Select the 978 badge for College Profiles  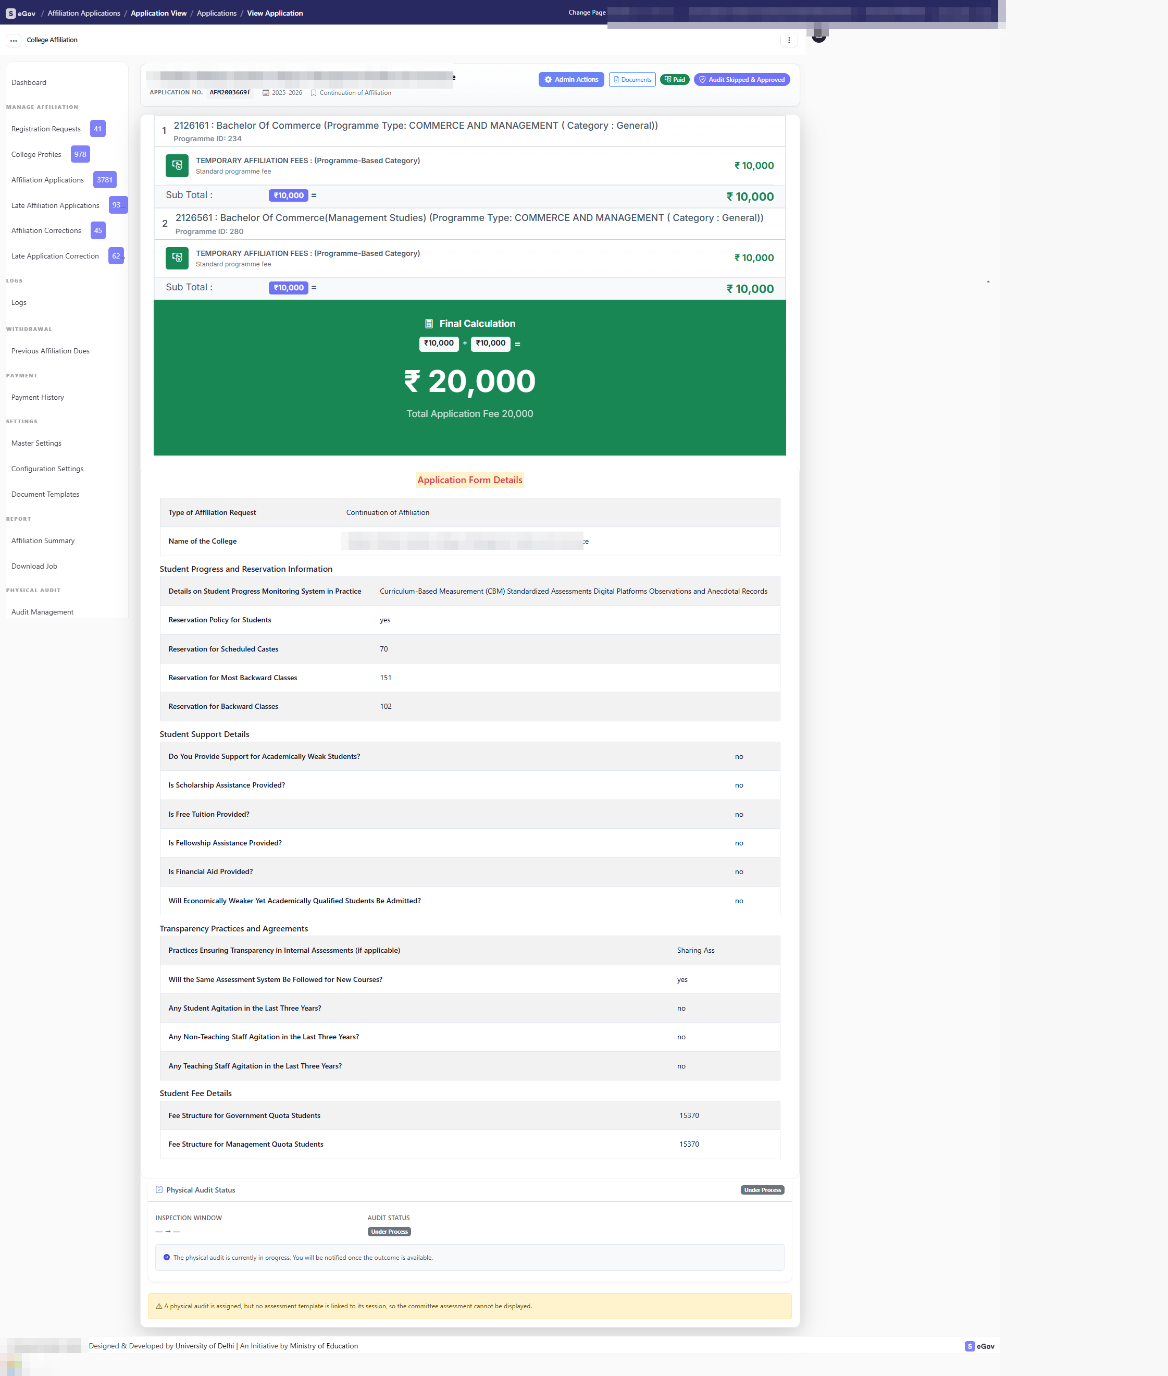[80, 154]
